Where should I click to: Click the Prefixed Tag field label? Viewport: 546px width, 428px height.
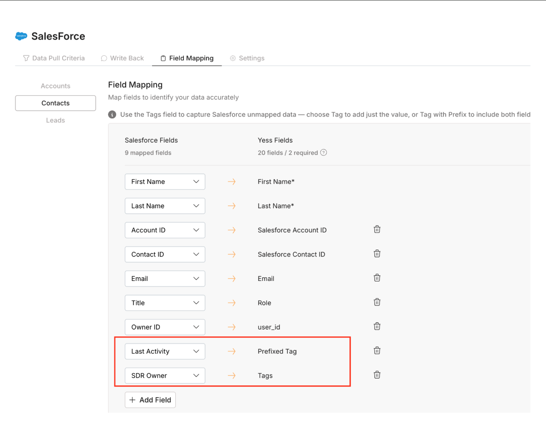coord(277,351)
